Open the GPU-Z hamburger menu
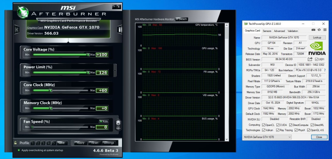 325,30
